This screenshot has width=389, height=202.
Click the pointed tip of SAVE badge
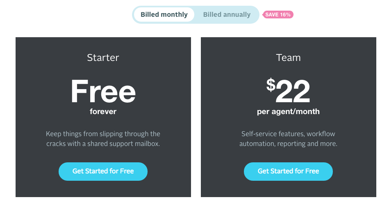[x=264, y=15]
